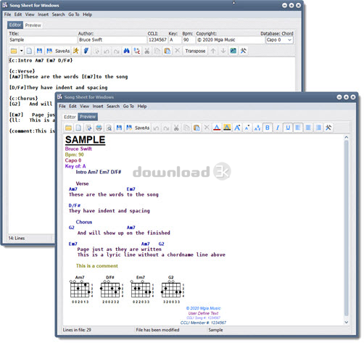The image size is (364, 343).
Task: Toggle align right in Preview toolbar
Action: 318,128
